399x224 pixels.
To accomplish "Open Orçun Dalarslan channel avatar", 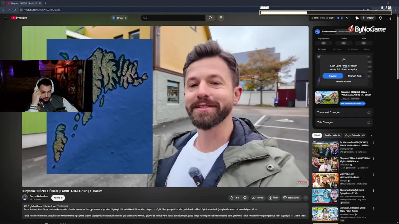I will click(25, 198).
